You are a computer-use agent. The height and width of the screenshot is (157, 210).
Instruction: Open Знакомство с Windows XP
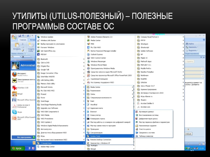pyautogui.click(x=100, y=143)
